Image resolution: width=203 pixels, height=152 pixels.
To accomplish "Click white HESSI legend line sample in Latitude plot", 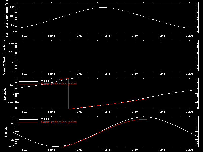I will (28, 119).
